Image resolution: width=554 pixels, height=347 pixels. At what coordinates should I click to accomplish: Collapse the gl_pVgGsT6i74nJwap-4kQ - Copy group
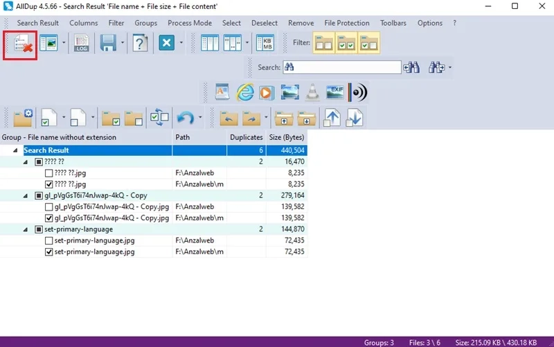point(26,195)
